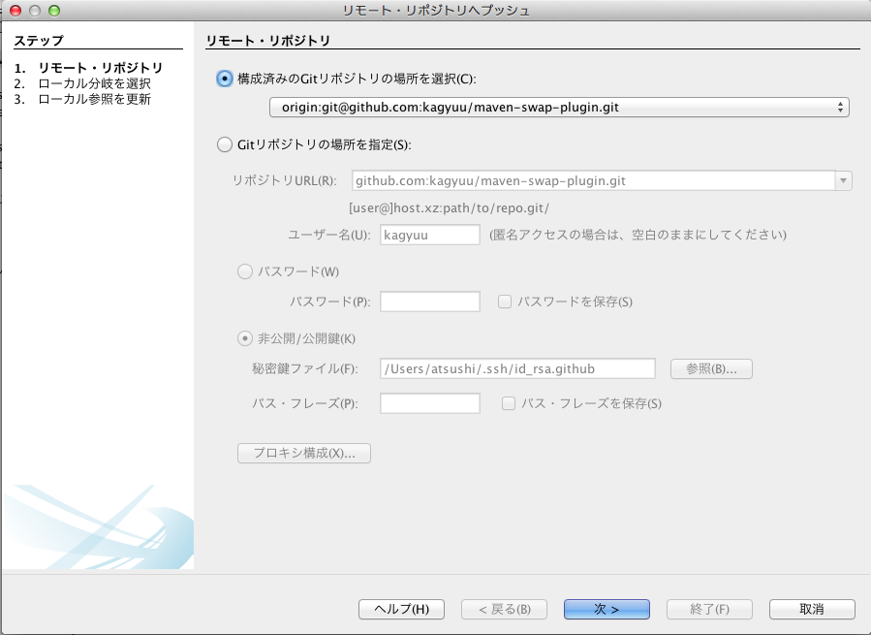Click the password (P) input field

(430, 302)
